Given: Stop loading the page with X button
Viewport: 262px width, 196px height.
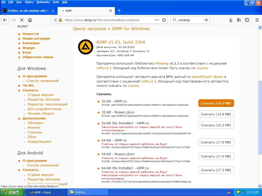Looking at the screenshot, I should pyautogui.click(x=22, y=20).
